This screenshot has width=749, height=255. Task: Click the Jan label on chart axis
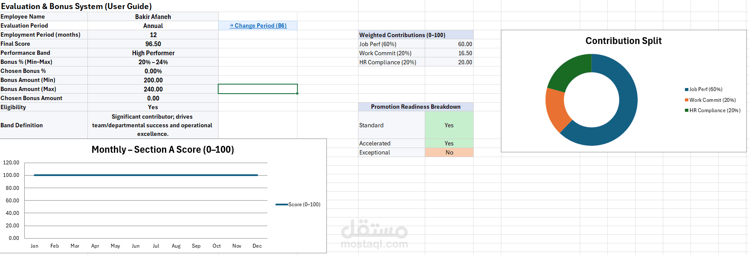point(35,246)
